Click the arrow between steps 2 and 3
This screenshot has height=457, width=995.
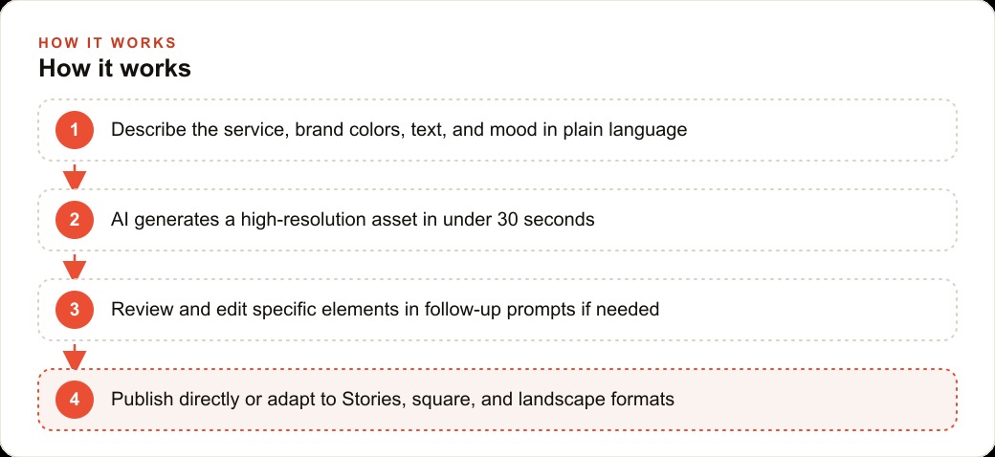tap(75, 266)
